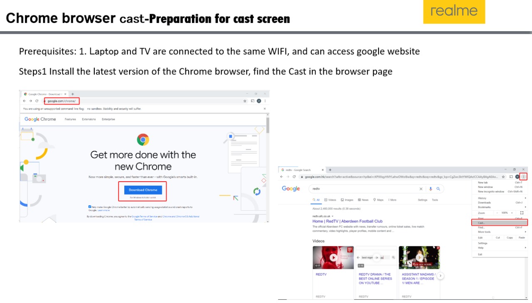Choose New incognito window menu entry
Viewport: 532px width, 303px height.
(491, 192)
